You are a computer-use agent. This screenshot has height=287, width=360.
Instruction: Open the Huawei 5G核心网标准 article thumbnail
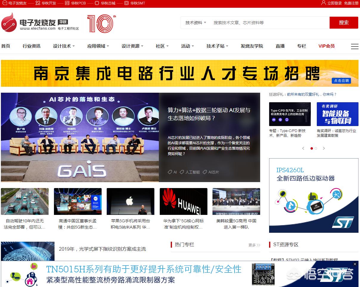coord(184,201)
